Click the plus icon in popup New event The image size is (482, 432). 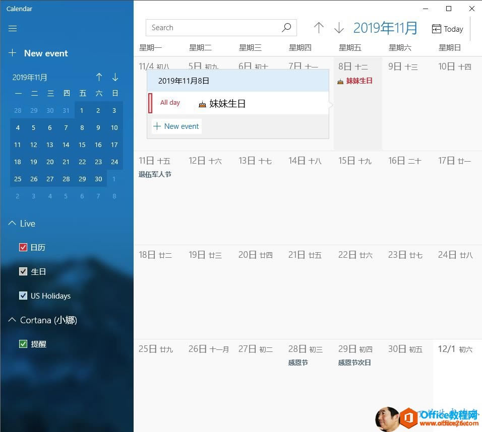point(157,126)
